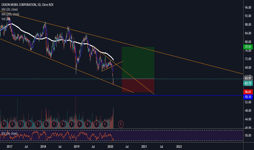Screen dimensions: 254x150
Task: Click the 80.00 price axis label
Action: coord(248,42)
